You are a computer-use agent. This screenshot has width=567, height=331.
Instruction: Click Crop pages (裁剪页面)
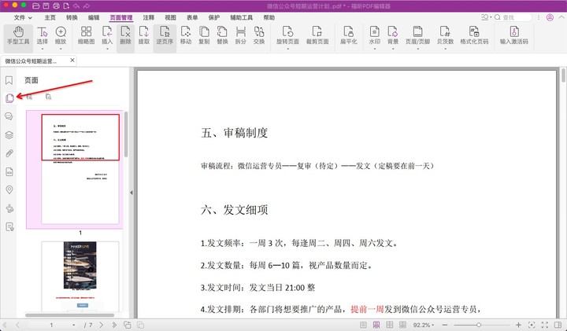317,35
